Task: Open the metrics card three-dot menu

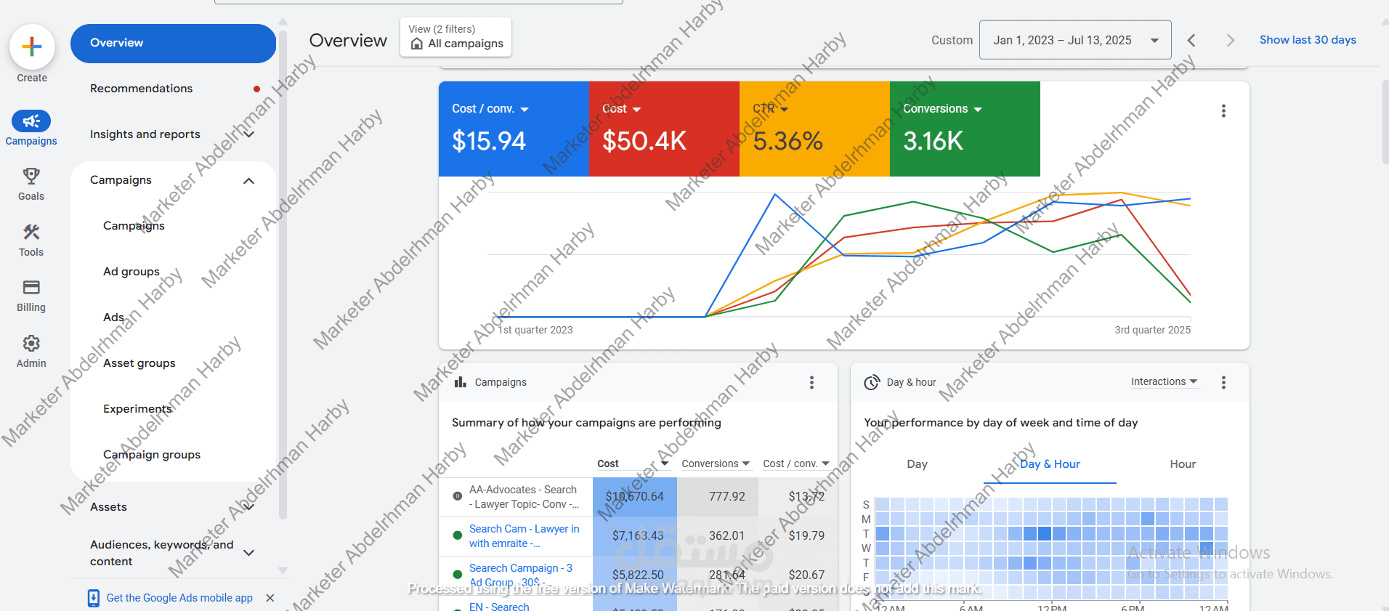Action: [1223, 110]
